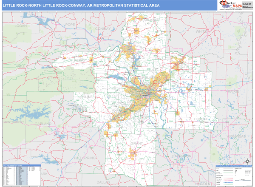Select the GRANT county label
The height and width of the screenshot is (187, 255).
click(x=136, y=144)
